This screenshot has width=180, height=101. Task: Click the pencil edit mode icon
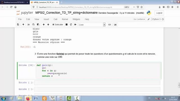(x=148, y=19)
